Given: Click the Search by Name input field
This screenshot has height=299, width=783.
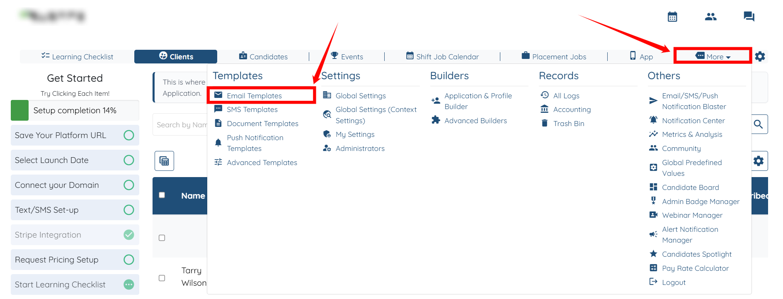Looking at the screenshot, I should pyautogui.click(x=180, y=124).
